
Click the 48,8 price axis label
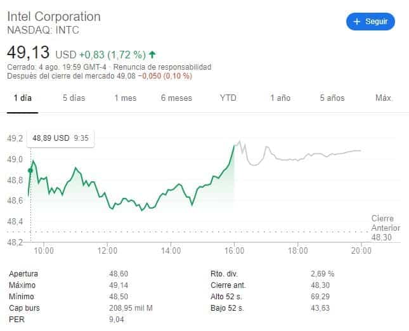tap(15, 180)
